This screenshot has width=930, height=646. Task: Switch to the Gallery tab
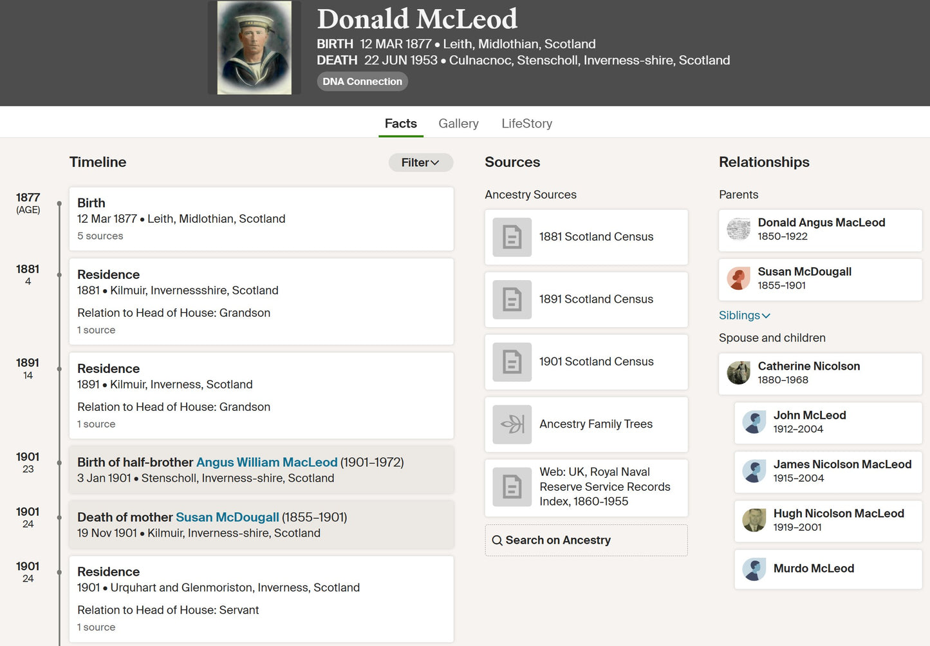pos(458,124)
